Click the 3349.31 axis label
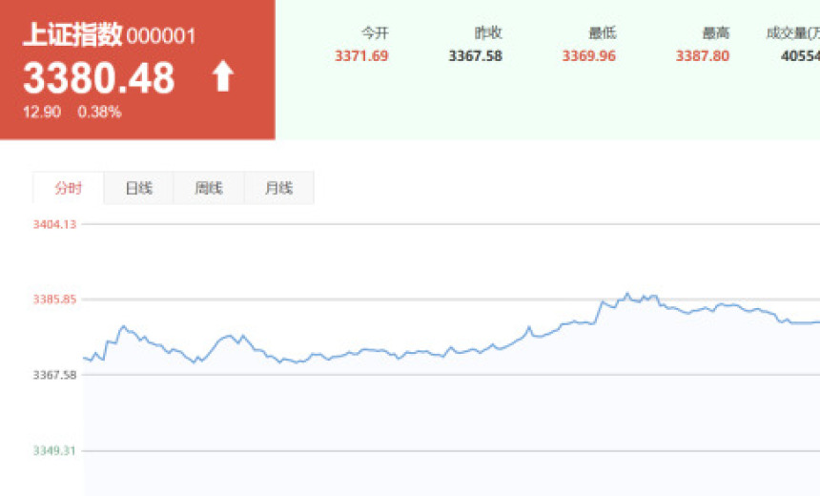This screenshot has height=496, width=820. pyautogui.click(x=55, y=450)
